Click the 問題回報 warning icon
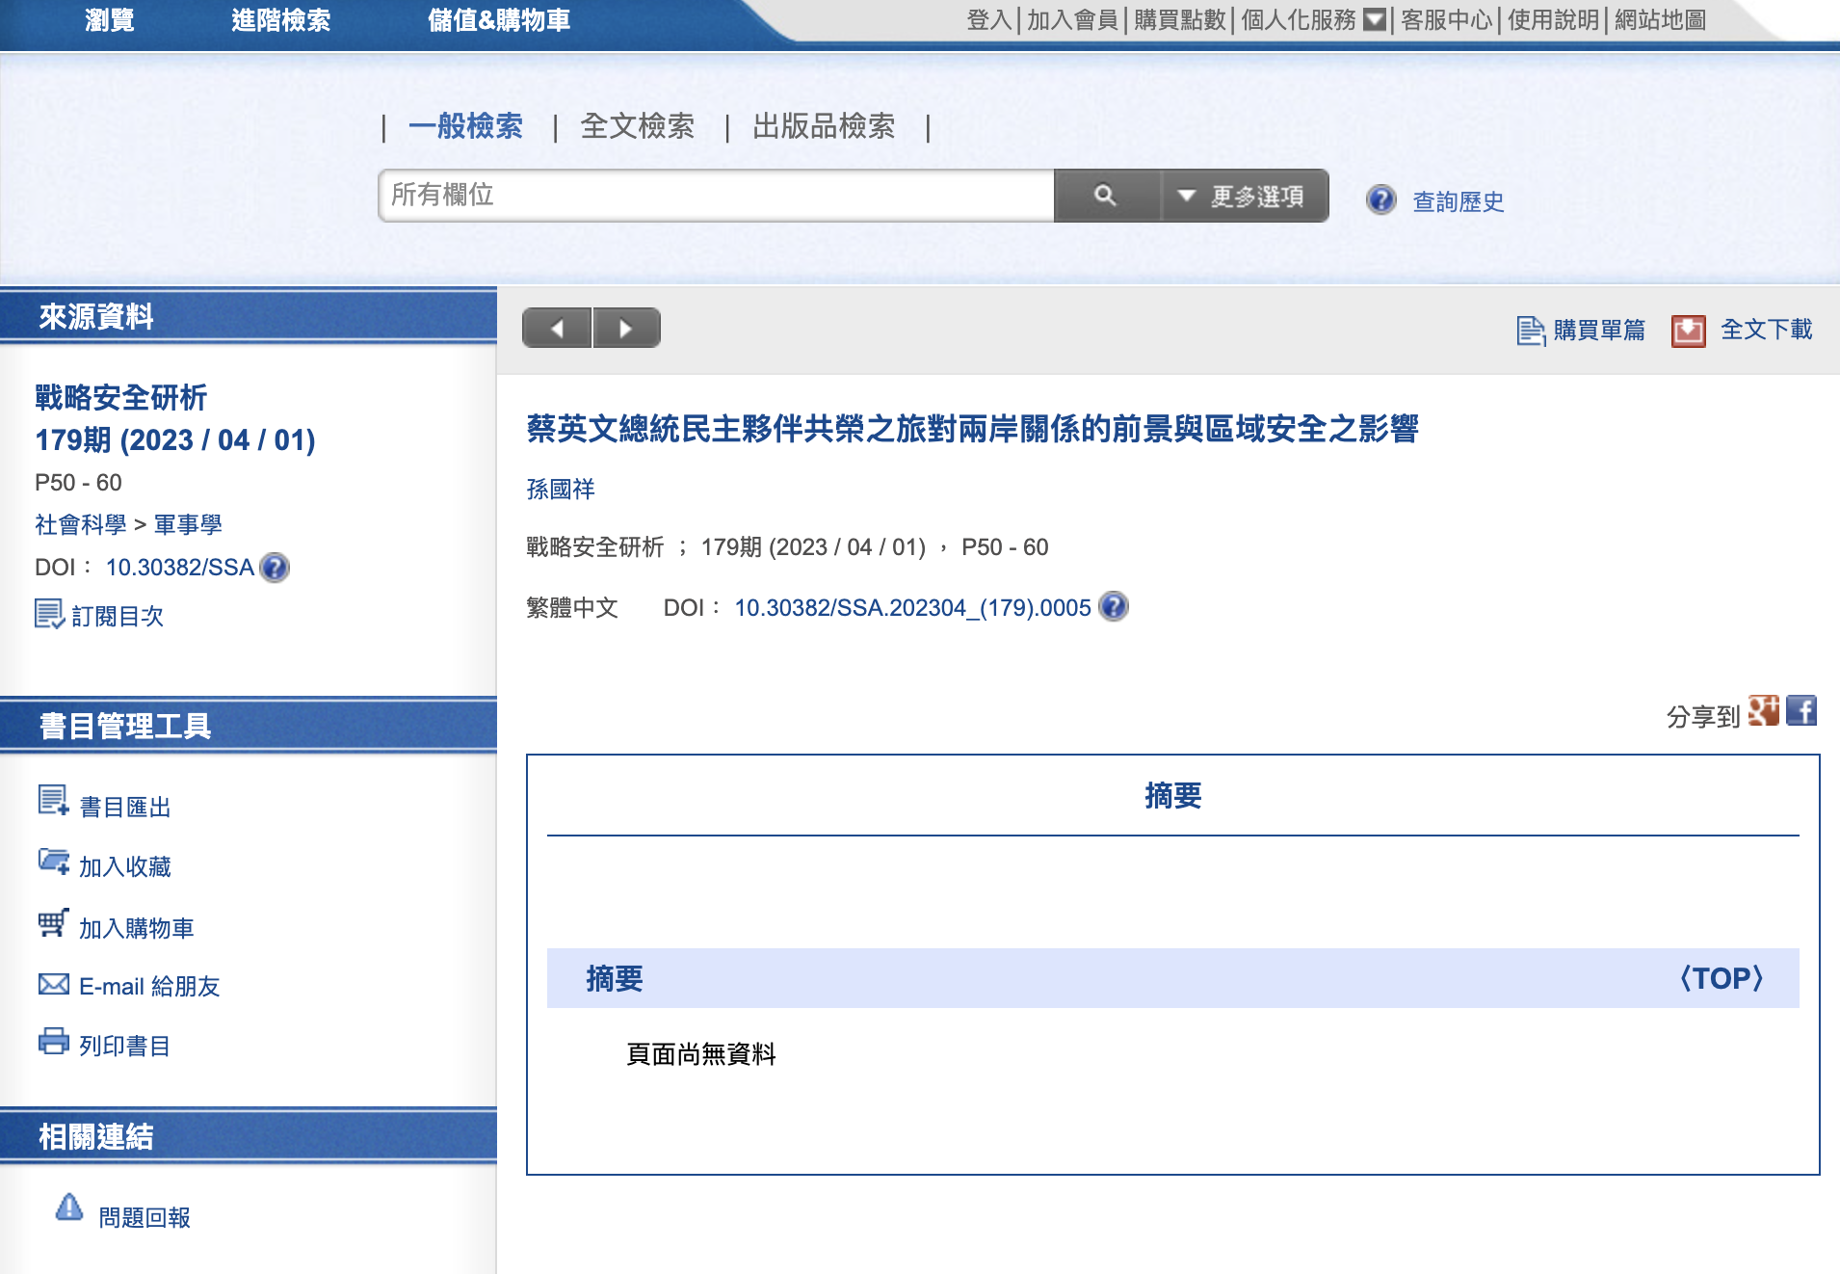This screenshot has height=1274, width=1840. coord(69,1208)
